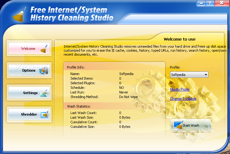
Task: Click the Softpedia profile combo box field
Action: (189, 75)
